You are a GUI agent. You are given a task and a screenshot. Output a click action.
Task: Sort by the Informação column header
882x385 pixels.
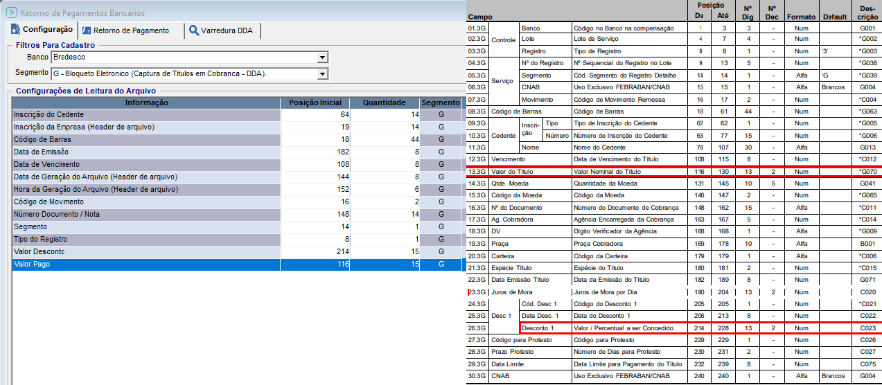point(146,102)
